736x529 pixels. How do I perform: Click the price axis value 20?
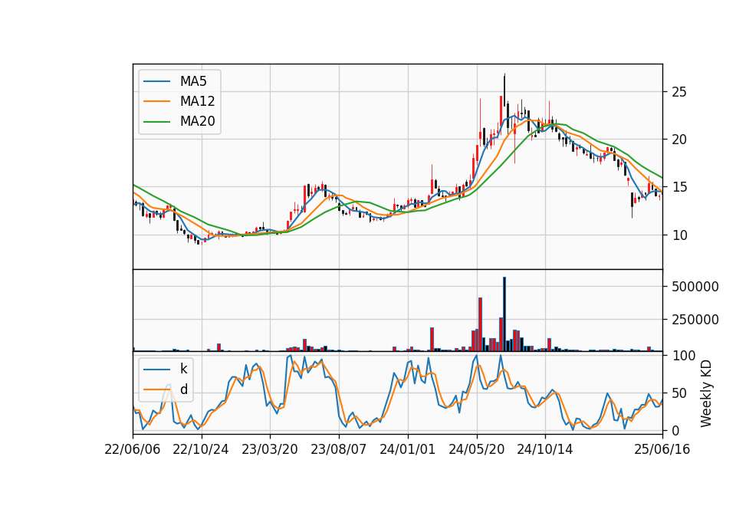(x=679, y=140)
